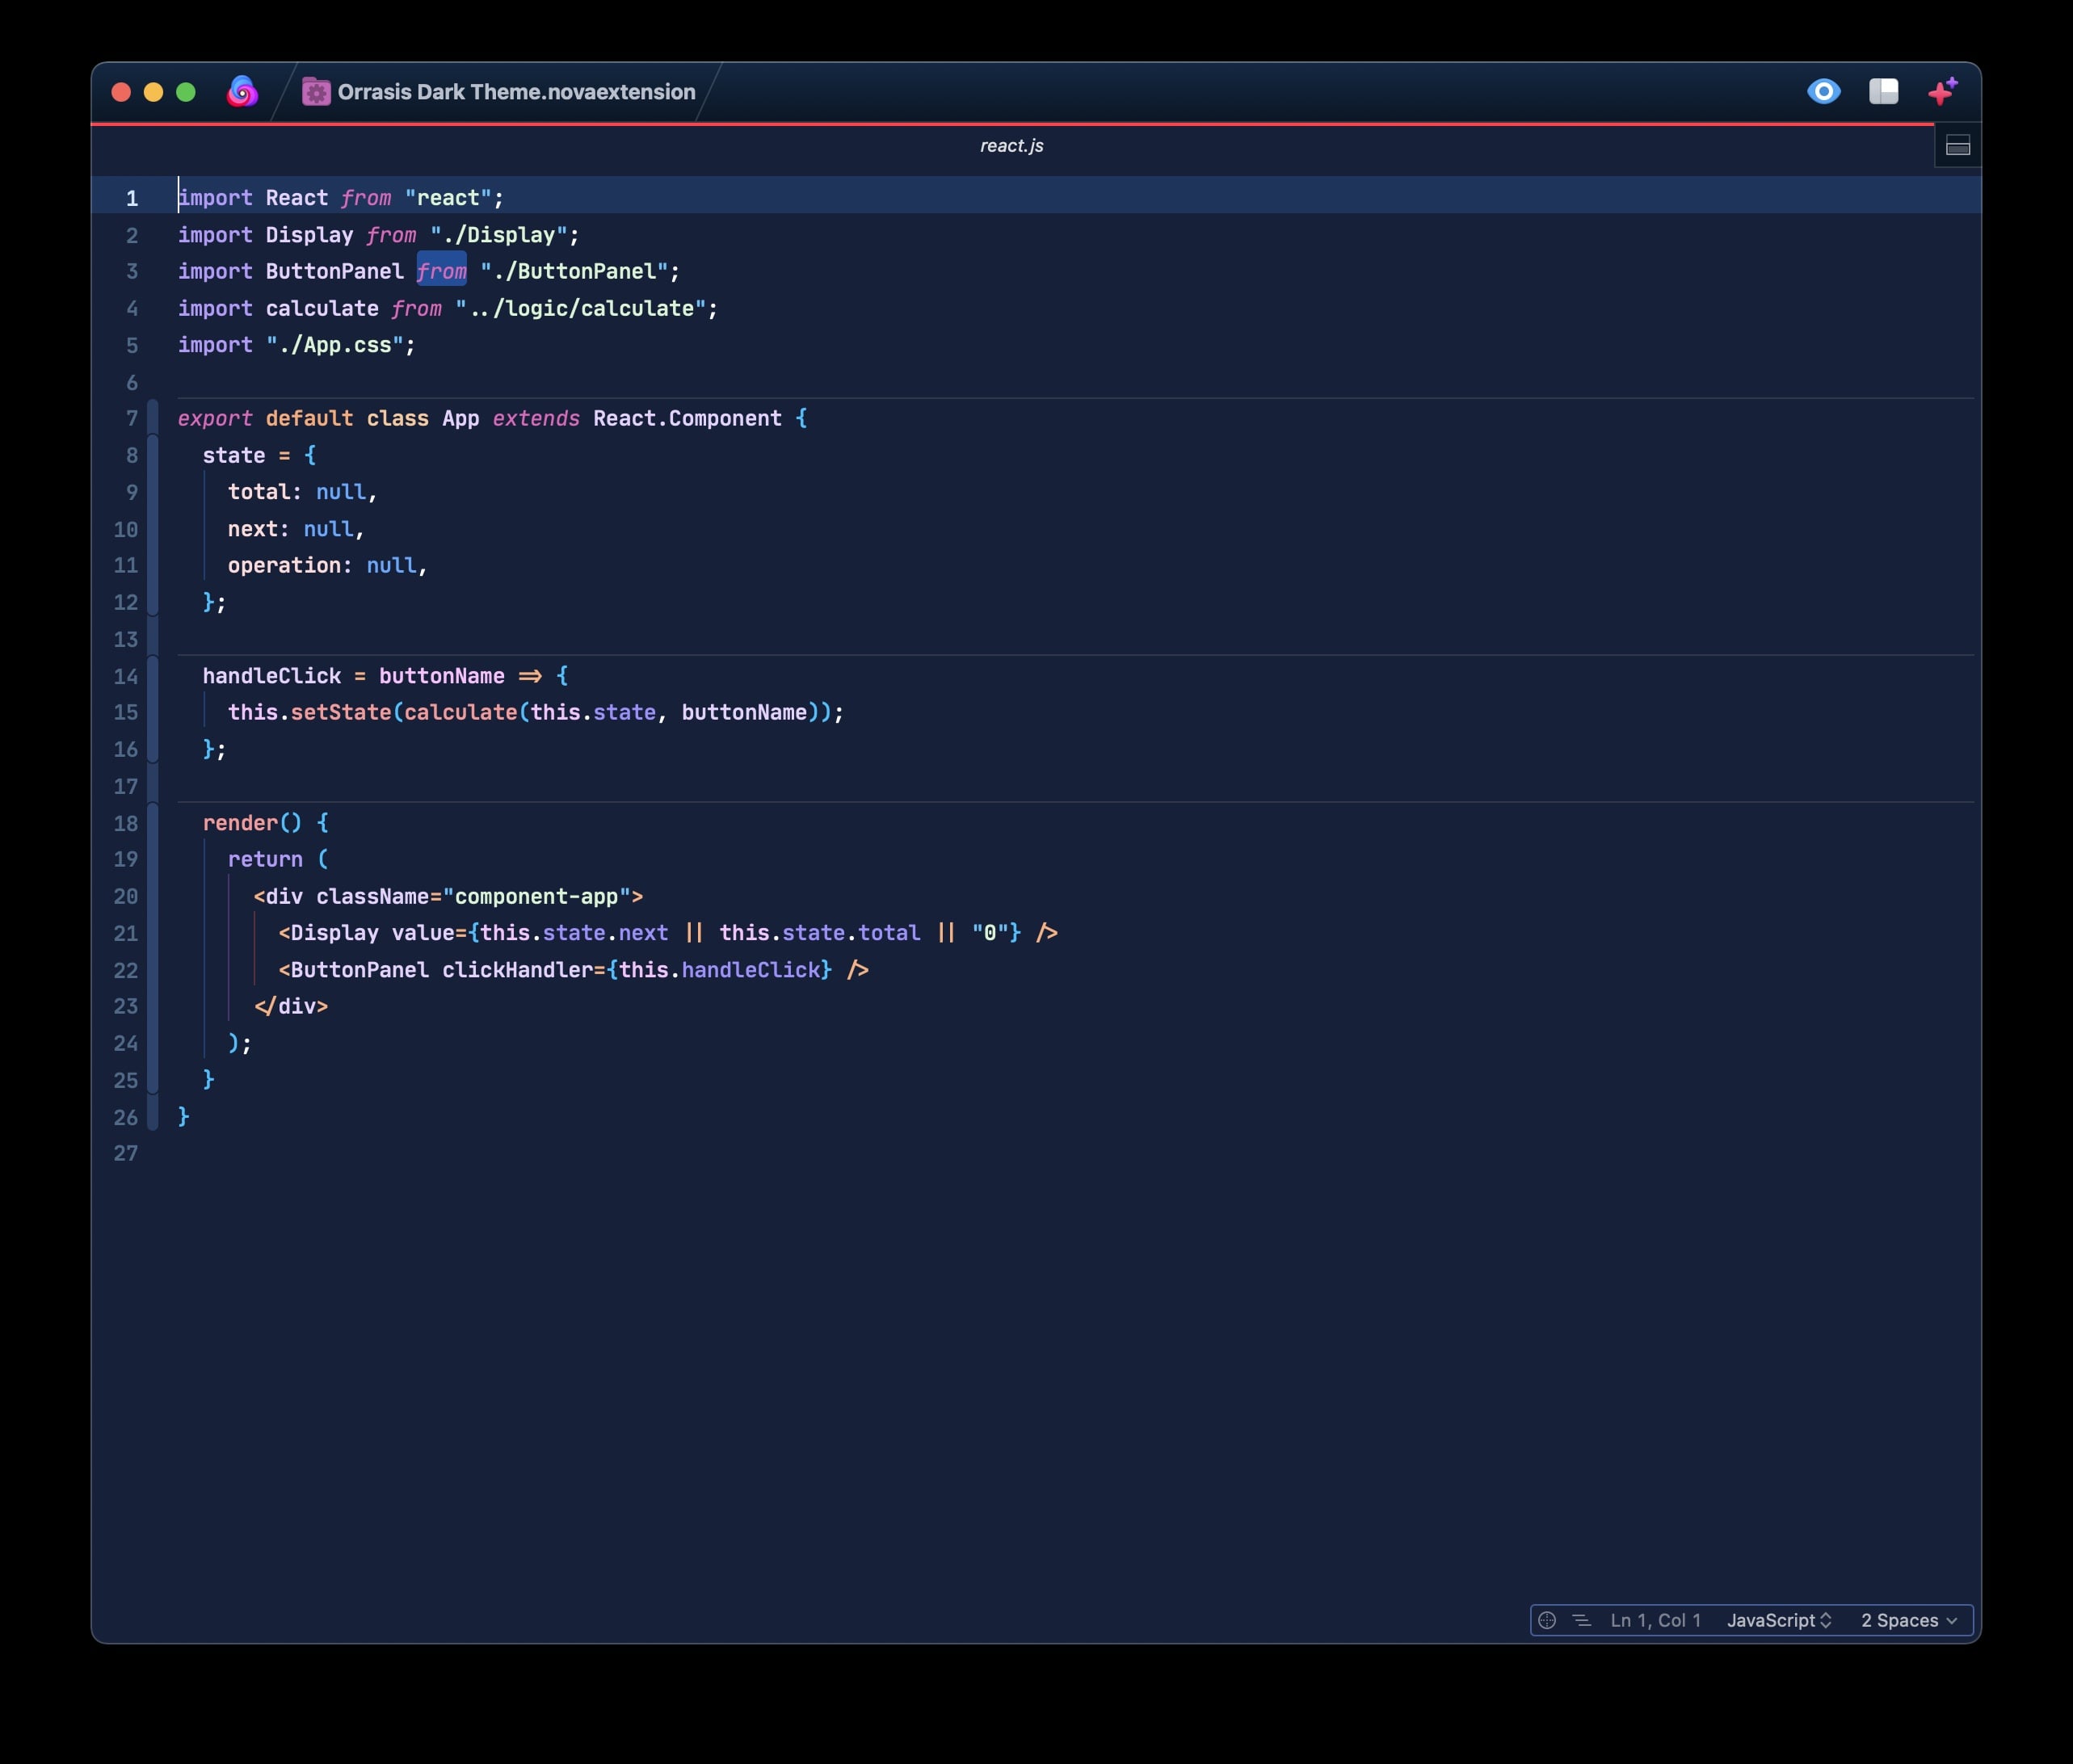The image size is (2073, 1764).
Task: Click the highlighted 'from' keyword on line 3
Action: [441, 271]
